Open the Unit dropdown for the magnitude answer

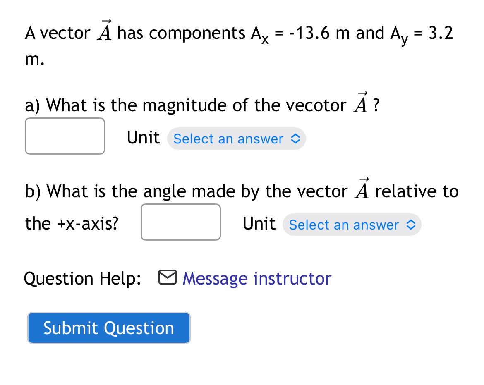pos(236,139)
